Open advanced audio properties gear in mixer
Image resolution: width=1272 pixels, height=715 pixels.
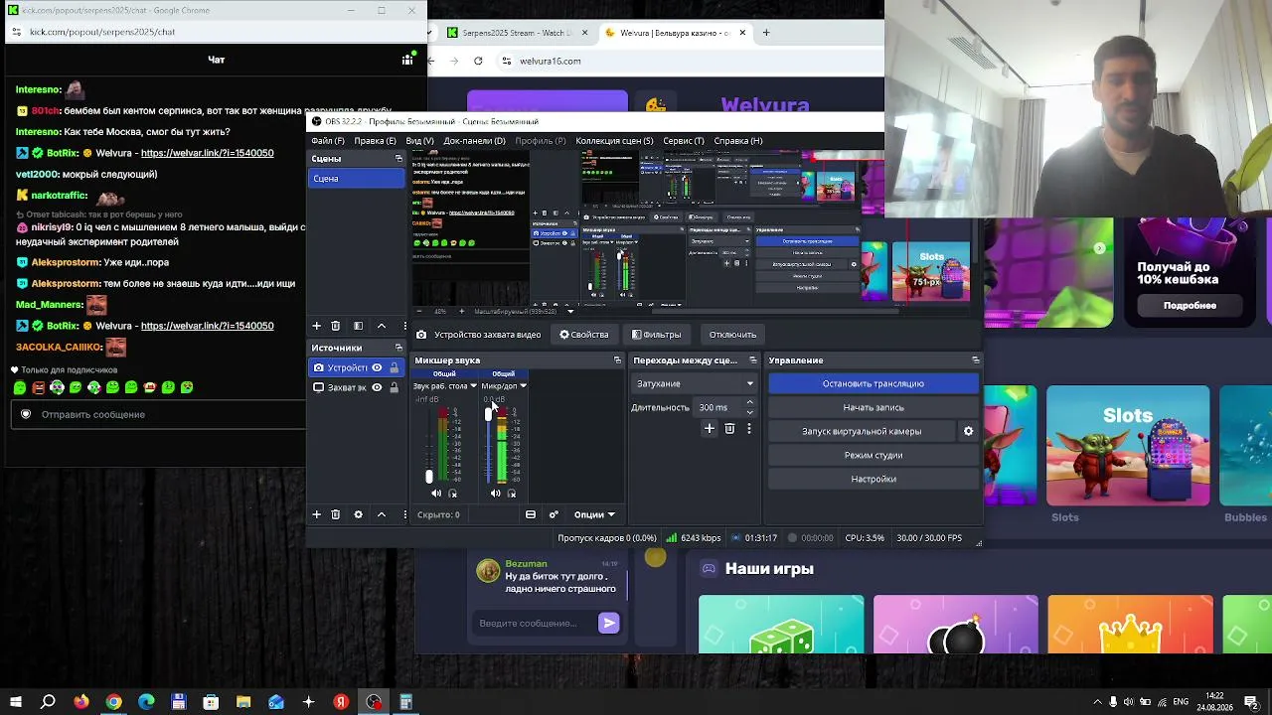pos(554,514)
